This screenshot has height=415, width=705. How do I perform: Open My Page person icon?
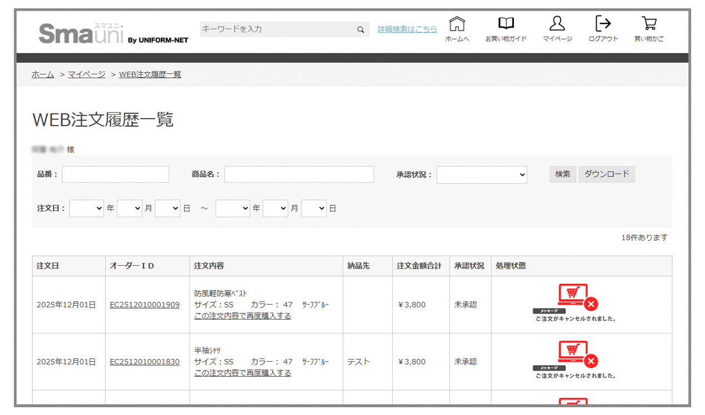[x=557, y=24]
